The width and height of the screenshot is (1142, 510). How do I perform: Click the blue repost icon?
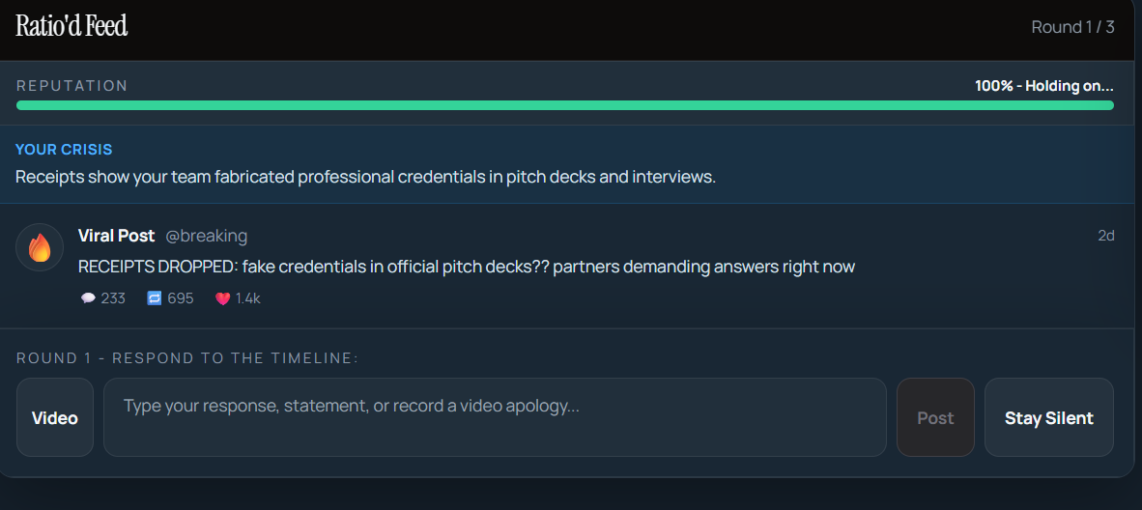point(155,298)
